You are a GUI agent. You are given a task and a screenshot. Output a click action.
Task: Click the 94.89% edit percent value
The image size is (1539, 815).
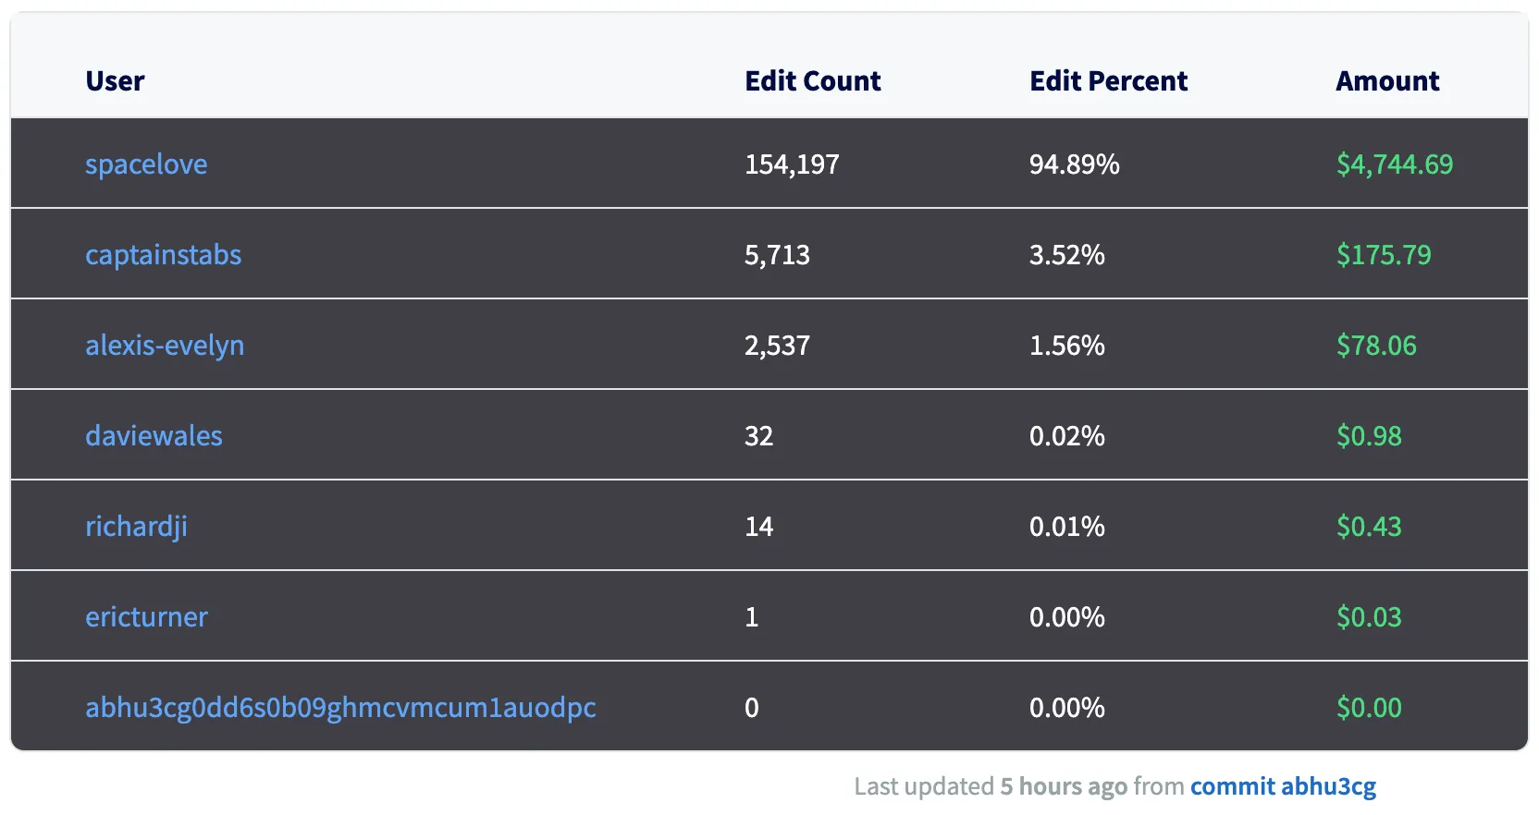point(1074,164)
